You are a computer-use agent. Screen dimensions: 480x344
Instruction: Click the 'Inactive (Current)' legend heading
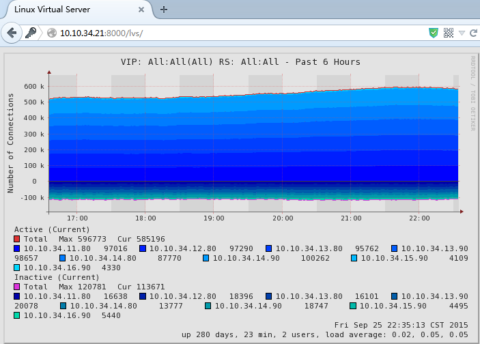pyautogui.click(x=57, y=277)
